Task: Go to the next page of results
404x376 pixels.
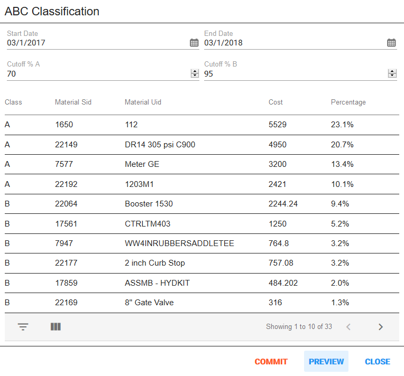Action: tap(380, 327)
